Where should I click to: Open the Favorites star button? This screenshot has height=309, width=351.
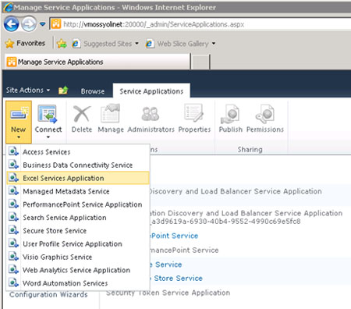click(25, 43)
